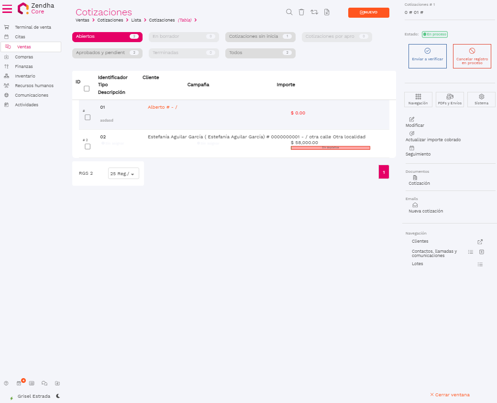Check the checkbox for quotation 01
Screen dimensions: 497x403
tap(88, 117)
